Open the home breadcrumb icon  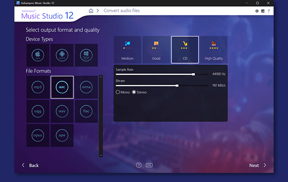[x=91, y=11]
